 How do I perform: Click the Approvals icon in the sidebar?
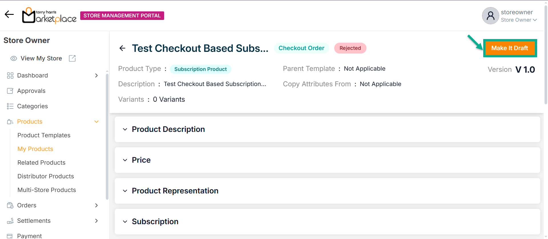tap(10, 91)
